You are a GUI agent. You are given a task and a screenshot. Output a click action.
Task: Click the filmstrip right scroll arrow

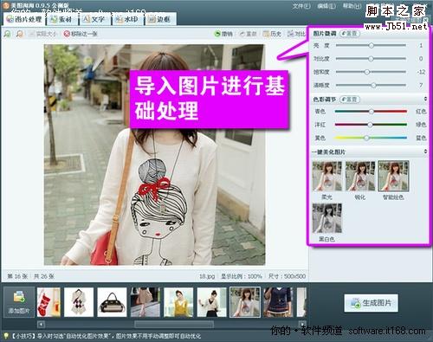pos(302,325)
